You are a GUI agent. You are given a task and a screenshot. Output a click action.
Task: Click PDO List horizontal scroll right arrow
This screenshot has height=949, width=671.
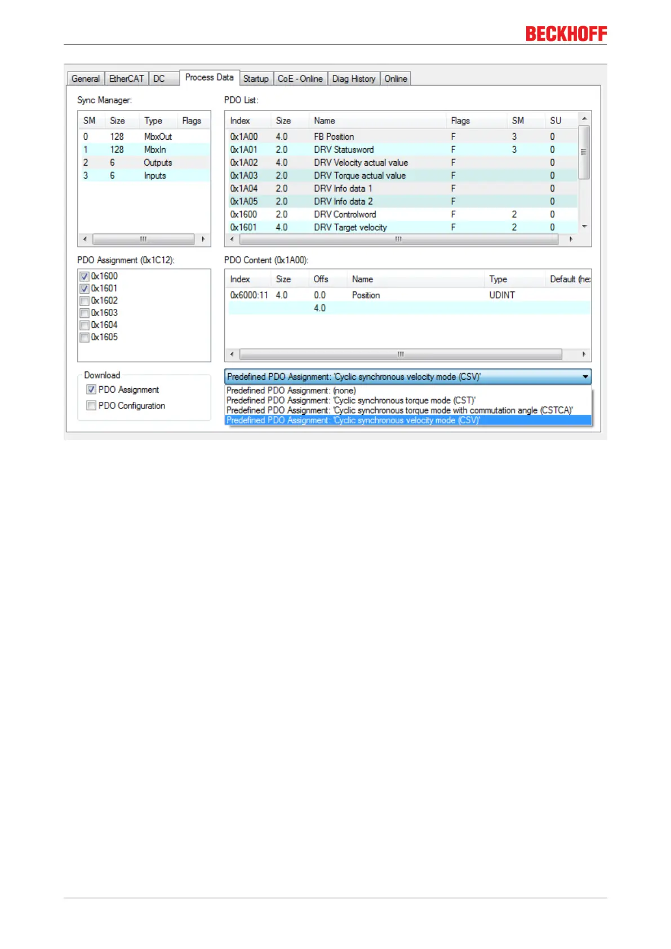click(x=571, y=239)
